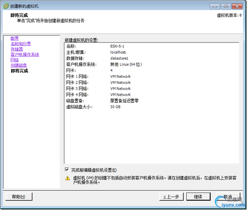Click VM Network for 网卡 2 网络

[x=121, y=82]
